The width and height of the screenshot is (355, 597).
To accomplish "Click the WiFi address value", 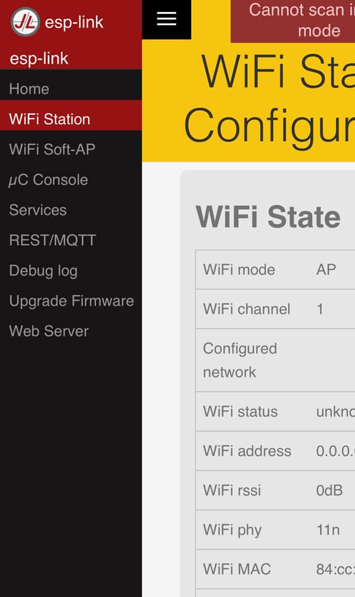I will tap(335, 451).
